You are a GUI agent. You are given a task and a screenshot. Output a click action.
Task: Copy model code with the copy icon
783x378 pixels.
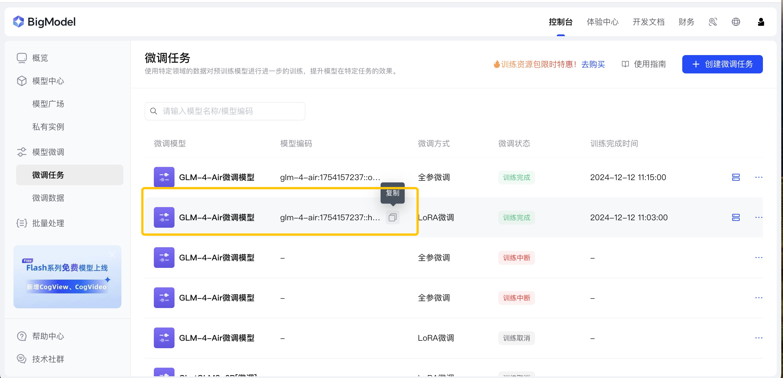point(392,217)
